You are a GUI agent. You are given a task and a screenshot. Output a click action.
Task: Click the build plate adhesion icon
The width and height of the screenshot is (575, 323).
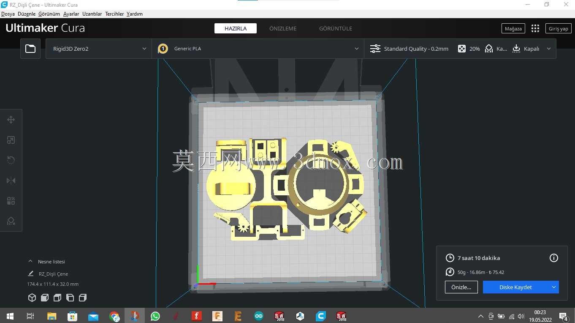tap(516, 49)
